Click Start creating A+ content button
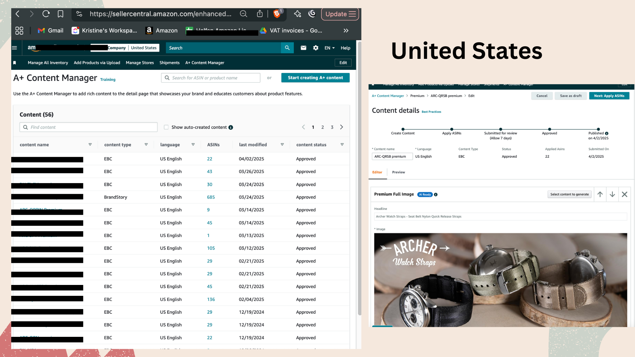 pos(315,78)
